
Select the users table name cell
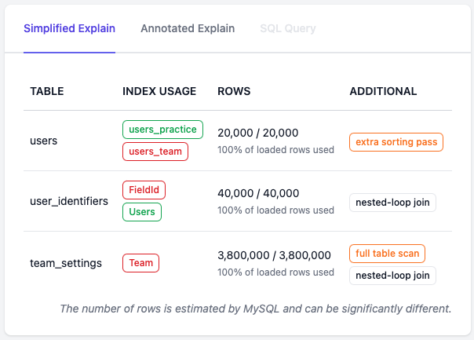pos(43,141)
